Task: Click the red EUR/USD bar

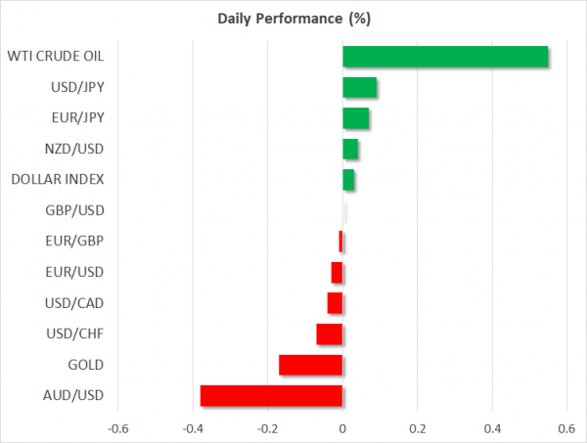Action: pos(337,272)
